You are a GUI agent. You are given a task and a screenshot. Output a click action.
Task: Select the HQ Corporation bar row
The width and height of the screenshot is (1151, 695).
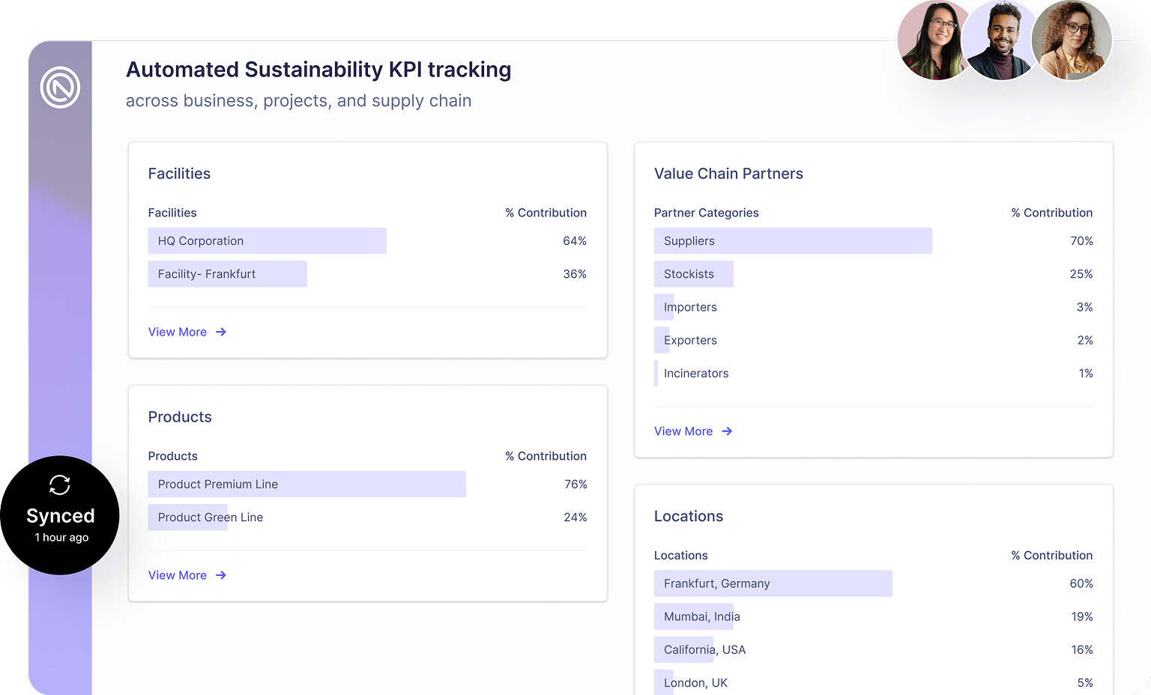tap(367, 241)
